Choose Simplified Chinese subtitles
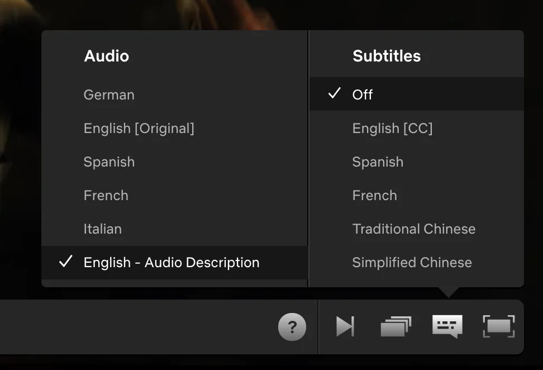The image size is (543, 370). pos(412,263)
